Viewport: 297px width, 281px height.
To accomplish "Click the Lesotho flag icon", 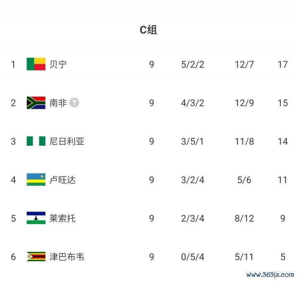I will click(x=36, y=218).
